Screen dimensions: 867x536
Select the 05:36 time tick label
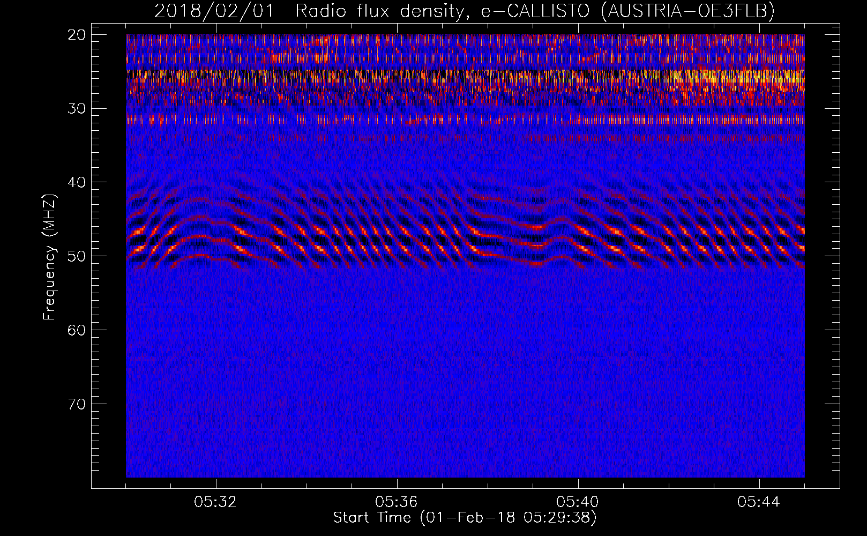[397, 502]
